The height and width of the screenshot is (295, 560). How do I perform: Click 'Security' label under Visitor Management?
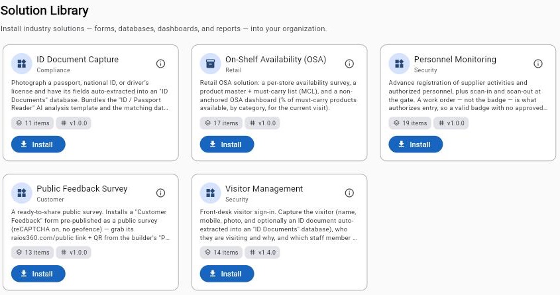237,200
